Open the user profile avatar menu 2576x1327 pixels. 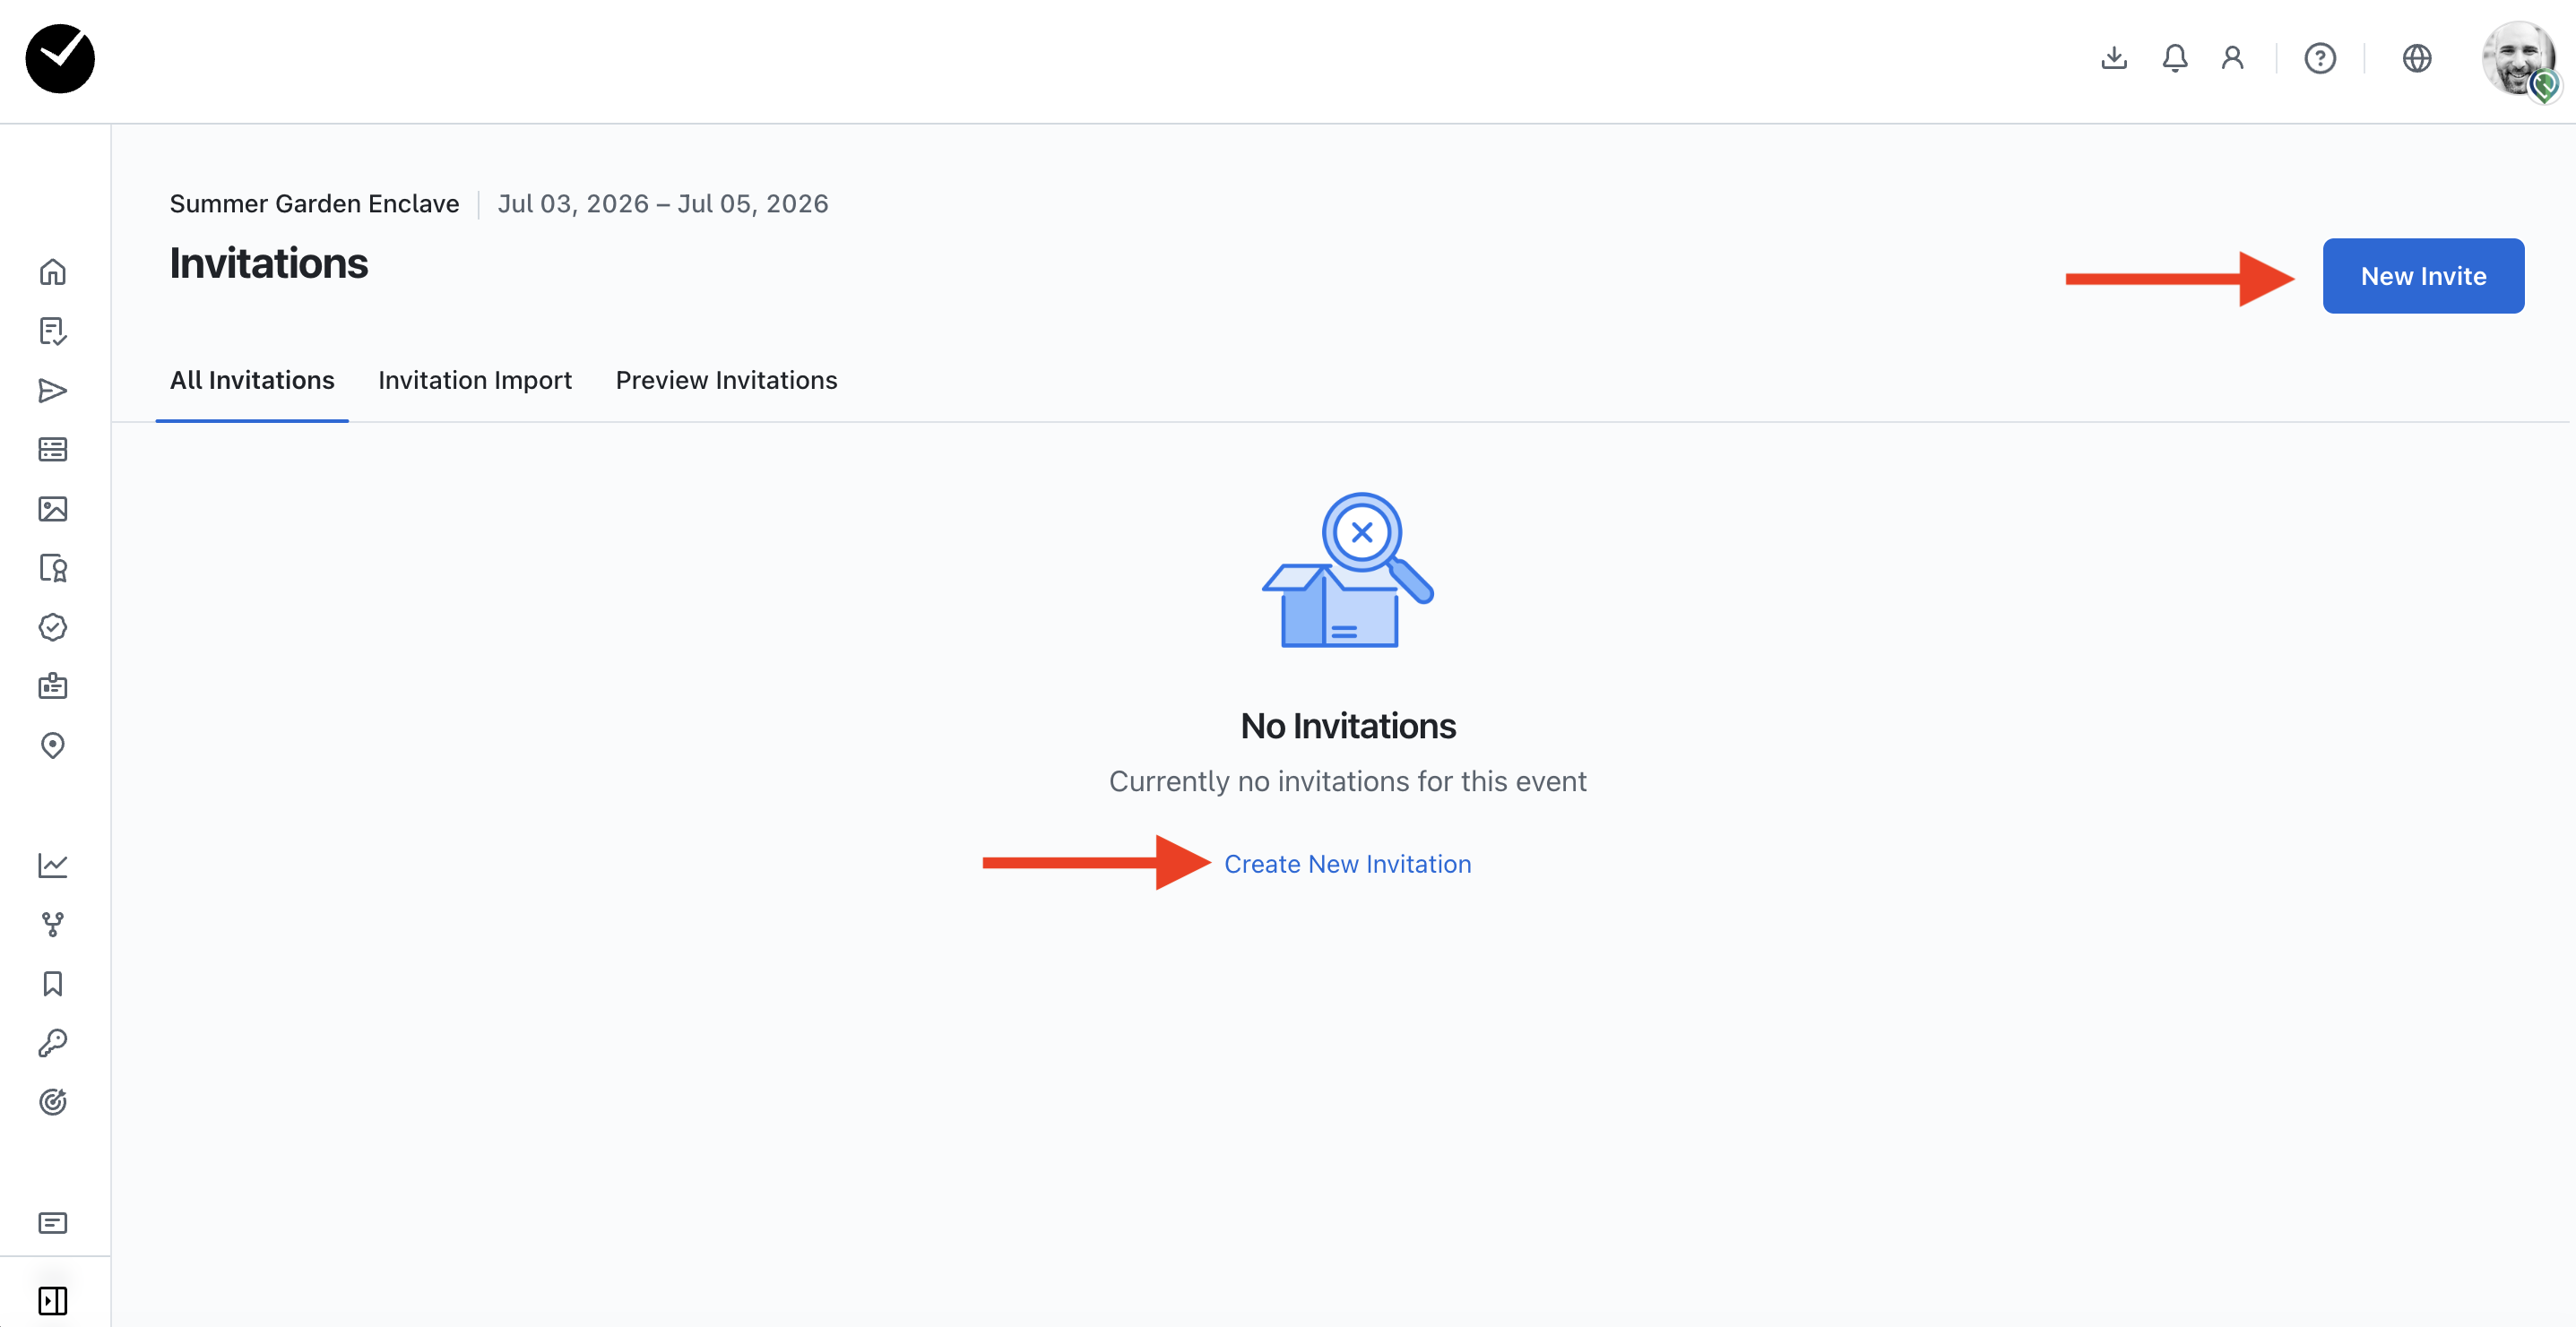pos(2518,60)
